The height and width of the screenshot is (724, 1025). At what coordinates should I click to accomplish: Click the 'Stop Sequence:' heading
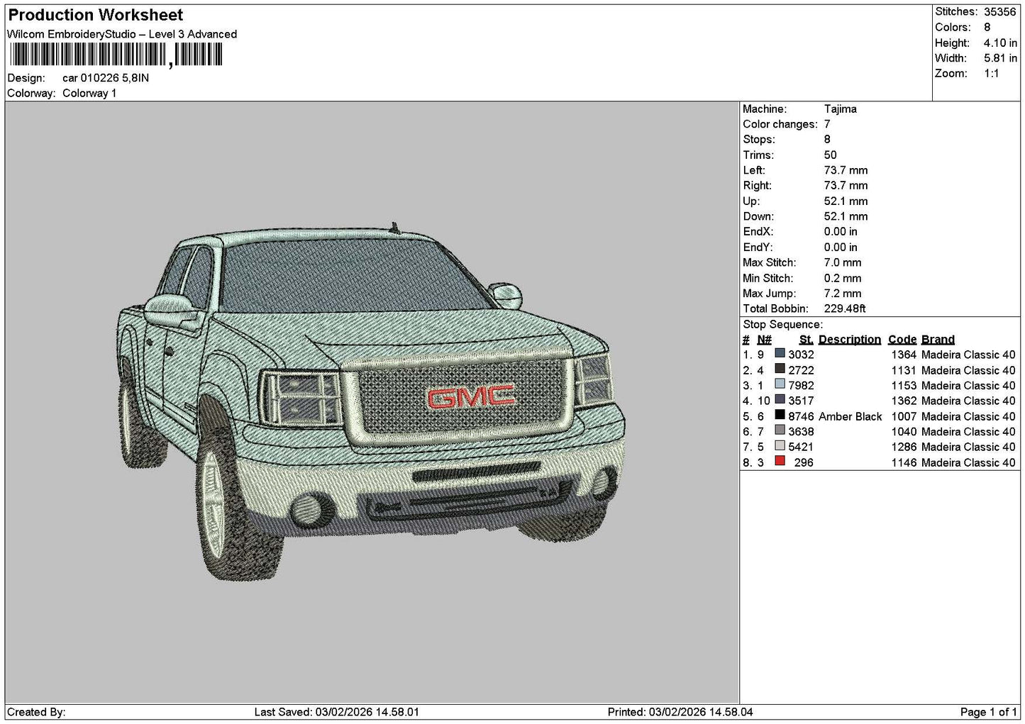pos(783,325)
